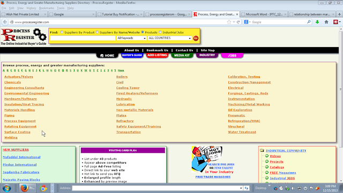Select the Products radio button

(x=143, y=32)
